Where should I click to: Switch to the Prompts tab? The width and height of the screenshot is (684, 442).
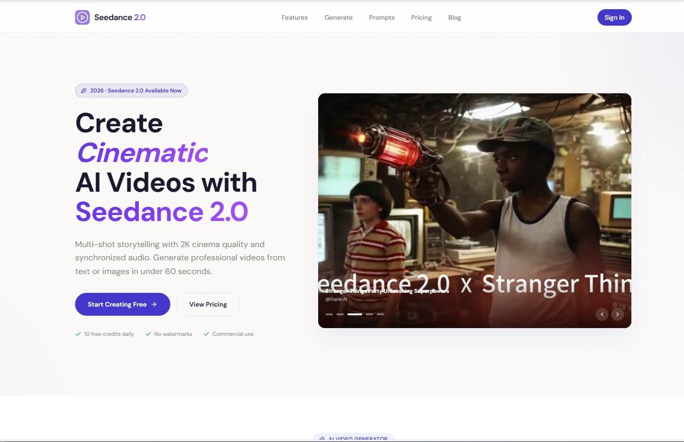click(x=381, y=17)
